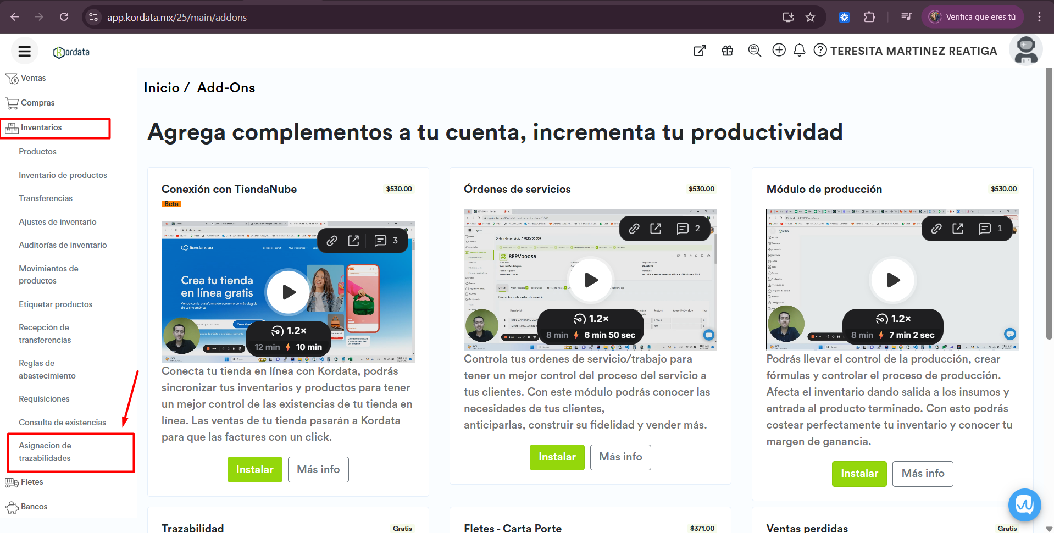Click Más info for Órdenes de servicios

pos(620,457)
